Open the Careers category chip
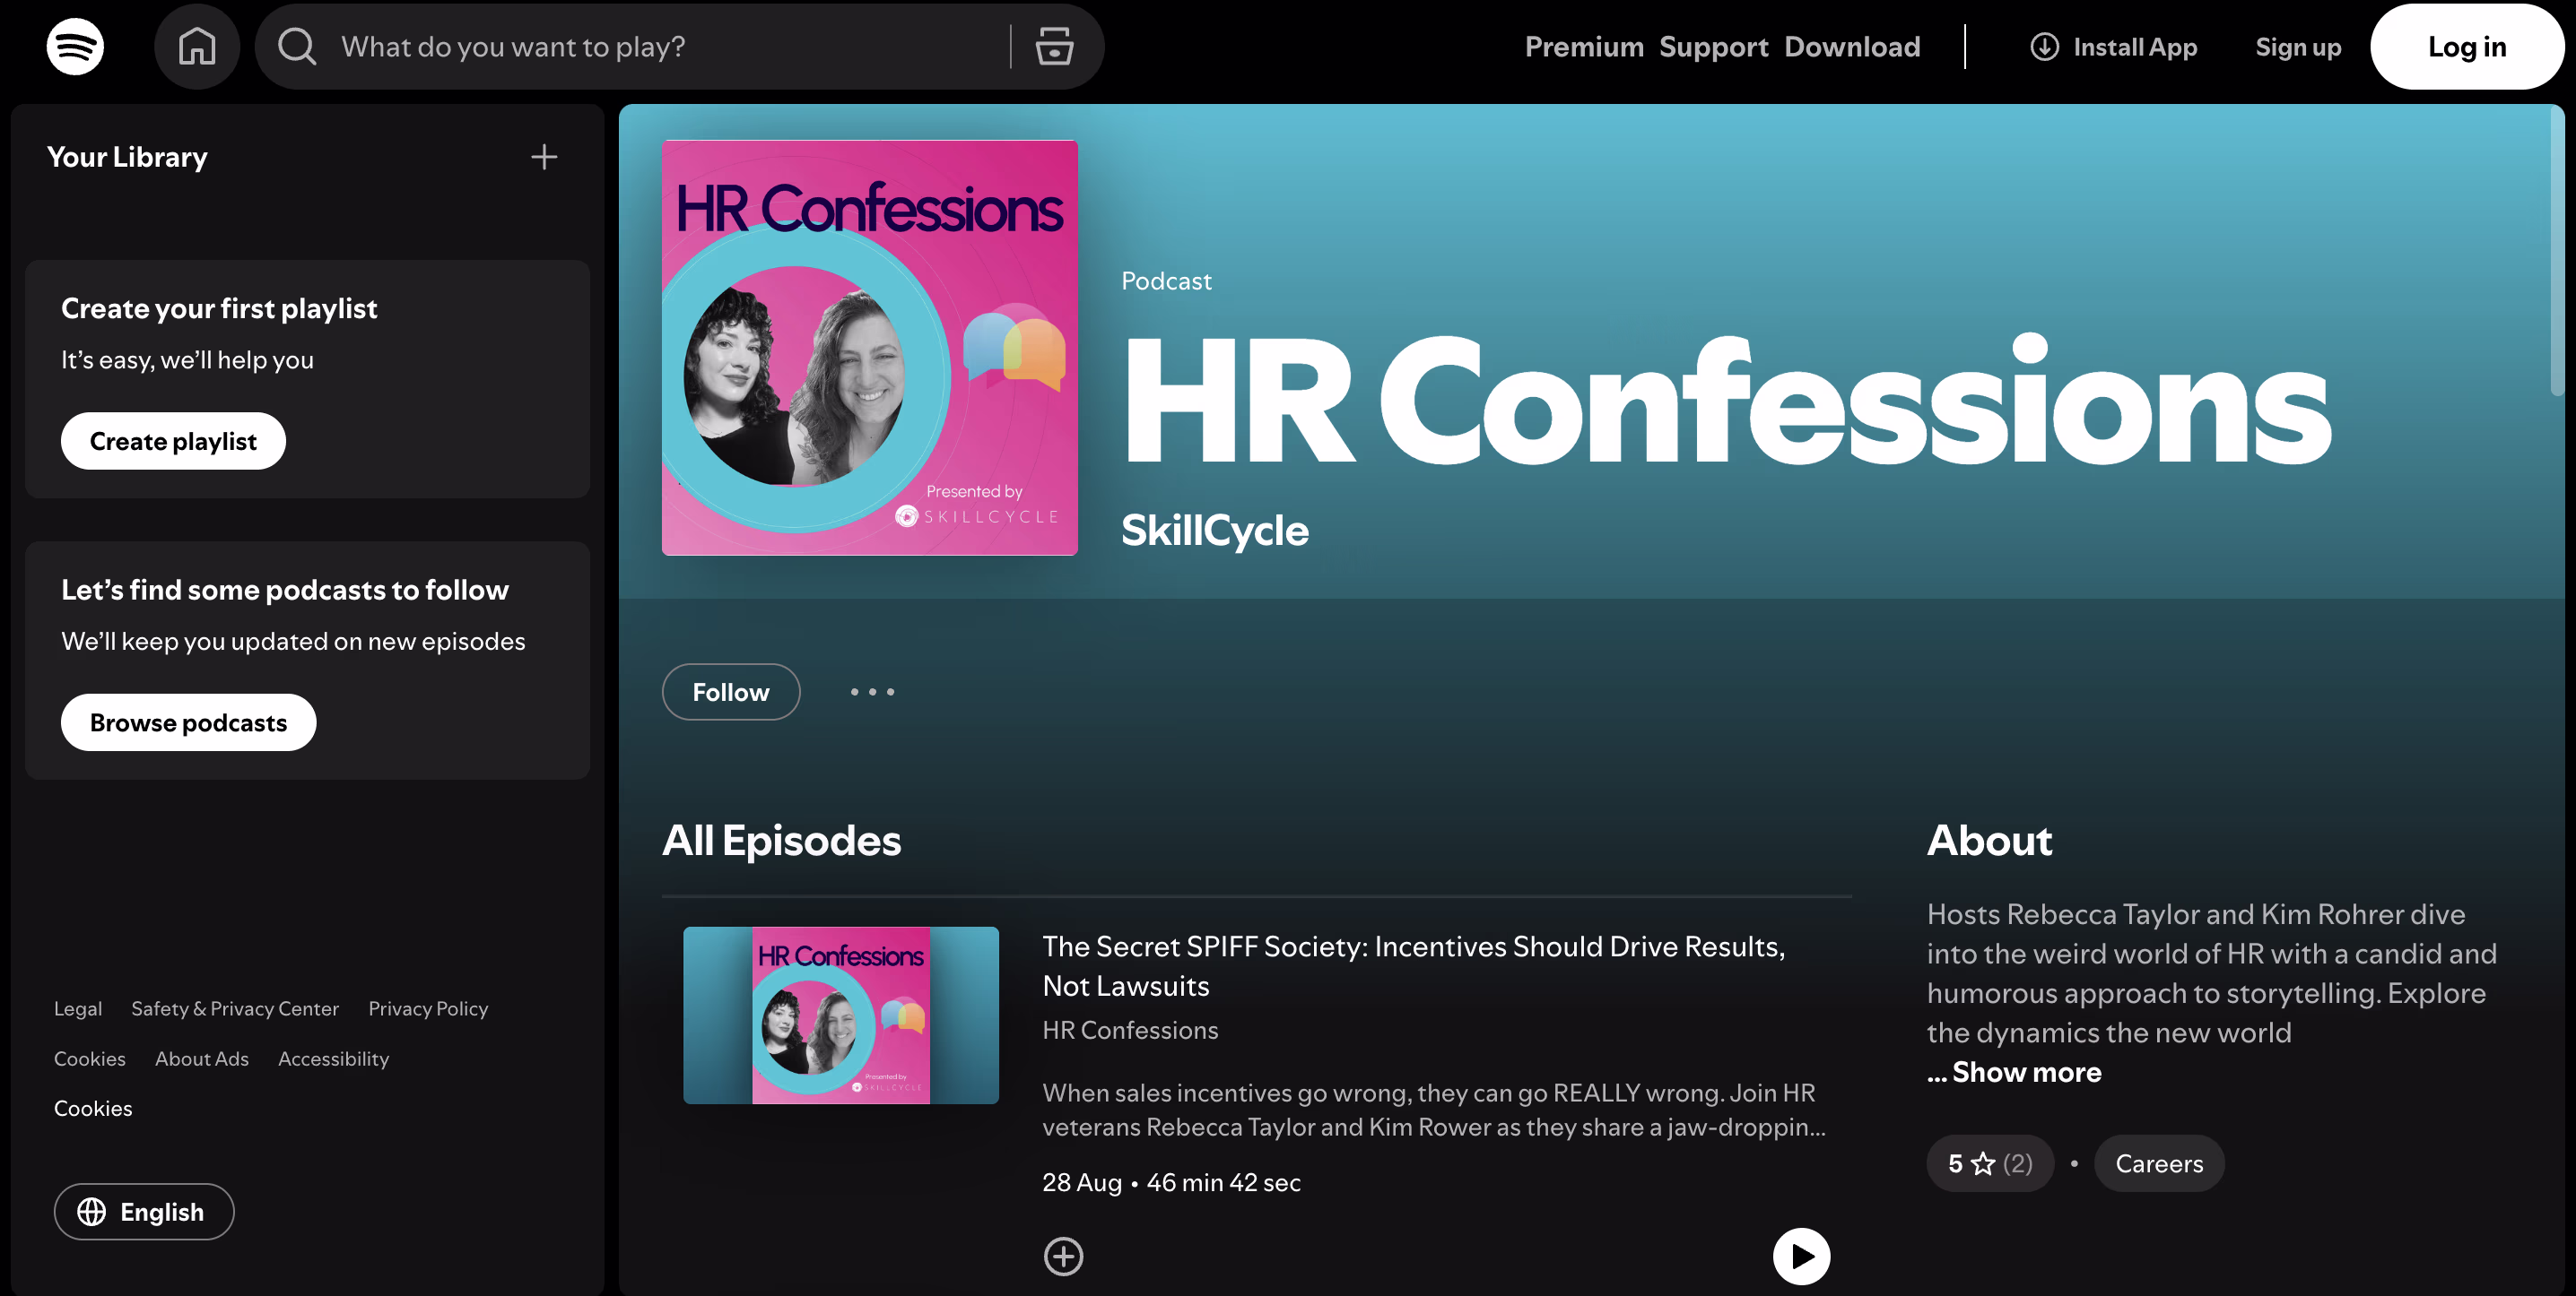 [x=2159, y=1163]
